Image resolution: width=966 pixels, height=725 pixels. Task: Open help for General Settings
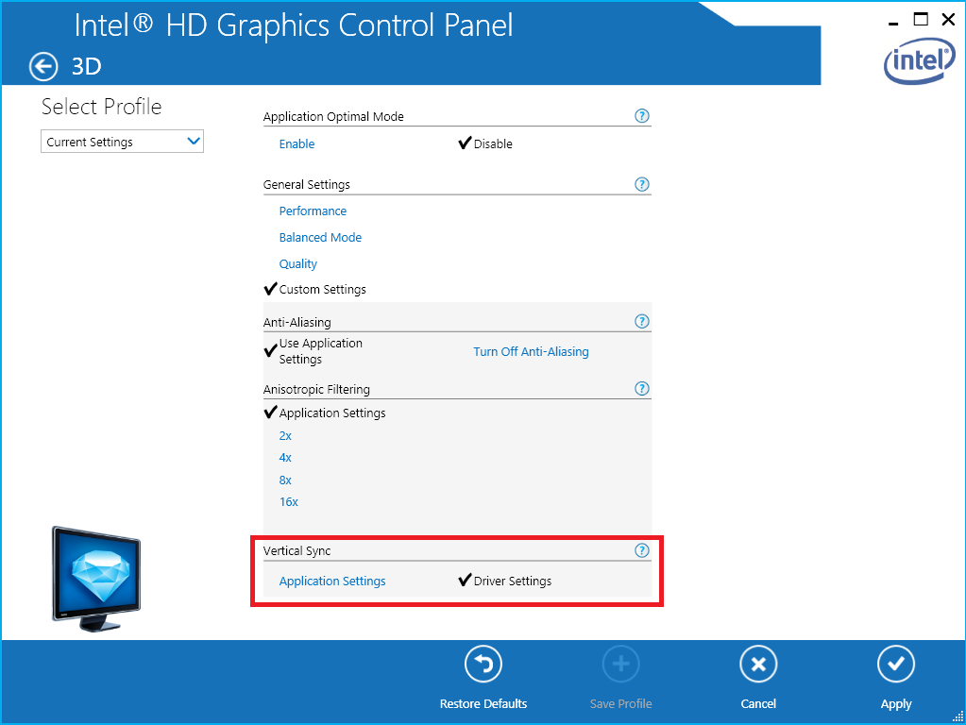pyautogui.click(x=641, y=184)
